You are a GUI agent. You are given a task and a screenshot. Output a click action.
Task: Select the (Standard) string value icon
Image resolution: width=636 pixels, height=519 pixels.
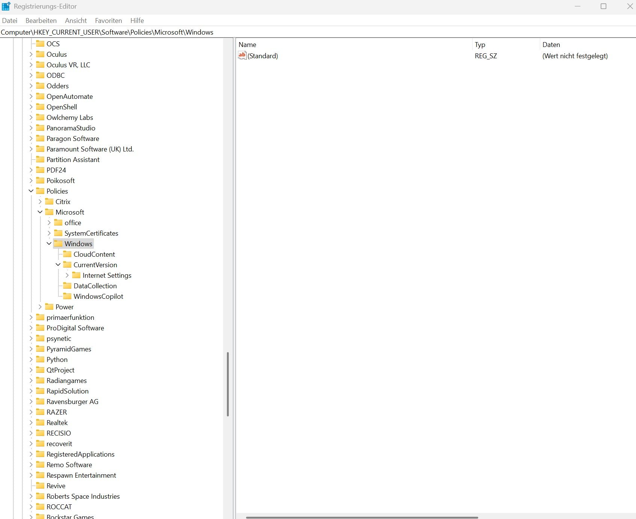pyautogui.click(x=242, y=56)
